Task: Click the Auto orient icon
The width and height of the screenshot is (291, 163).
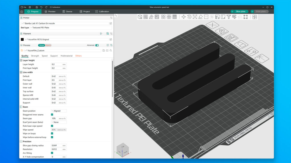Action: tap(151, 17)
